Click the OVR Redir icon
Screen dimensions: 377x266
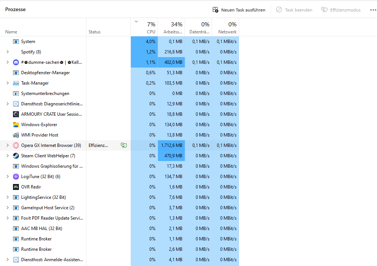(16, 187)
